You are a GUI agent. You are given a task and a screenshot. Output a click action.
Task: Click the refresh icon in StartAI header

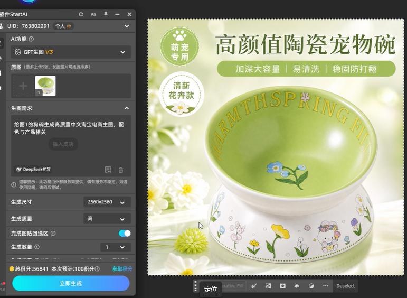[x=81, y=14]
